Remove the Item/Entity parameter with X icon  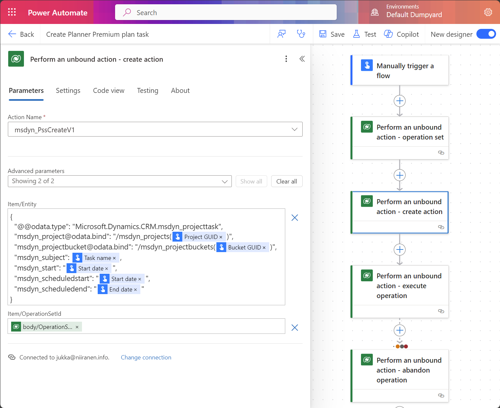click(295, 218)
